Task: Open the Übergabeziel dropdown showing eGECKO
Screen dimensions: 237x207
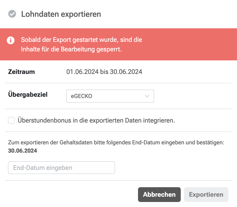Action: point(110,96)
